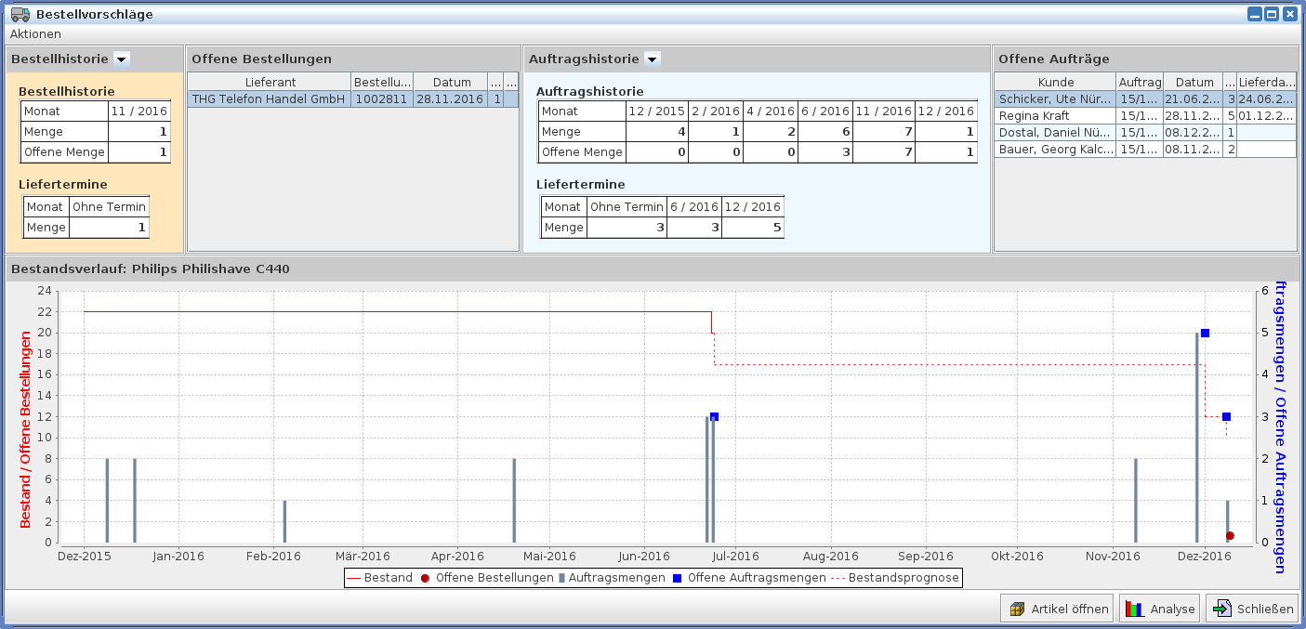Select the THG Telefon Handel GmbH row
This screenshot has height=629, width=1306.
tap(269, 98)
